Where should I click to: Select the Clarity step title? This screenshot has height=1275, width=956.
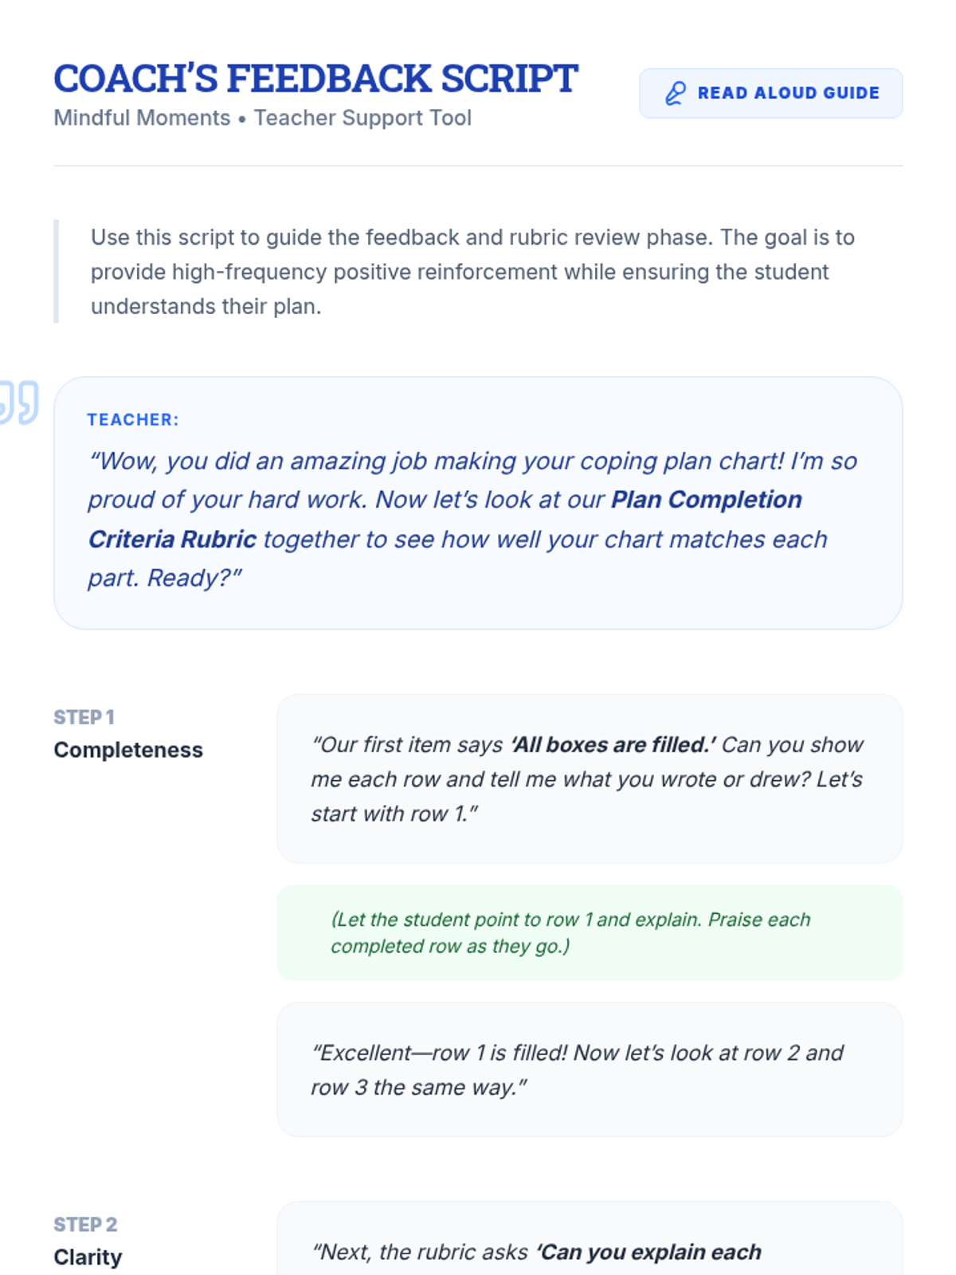[88, 1257]
